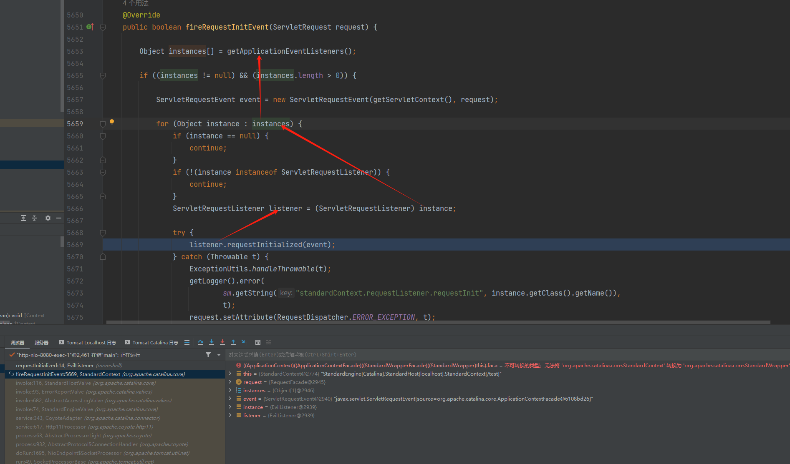Click listener.requestInitialized(event) on line 5669

pos(260,245)
